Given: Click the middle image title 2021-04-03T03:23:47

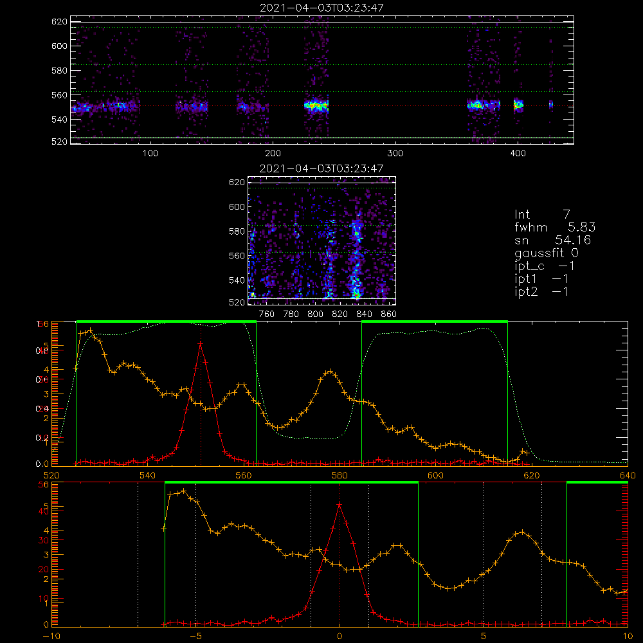Looking at the screenshot, I should (x=322, y=168).
